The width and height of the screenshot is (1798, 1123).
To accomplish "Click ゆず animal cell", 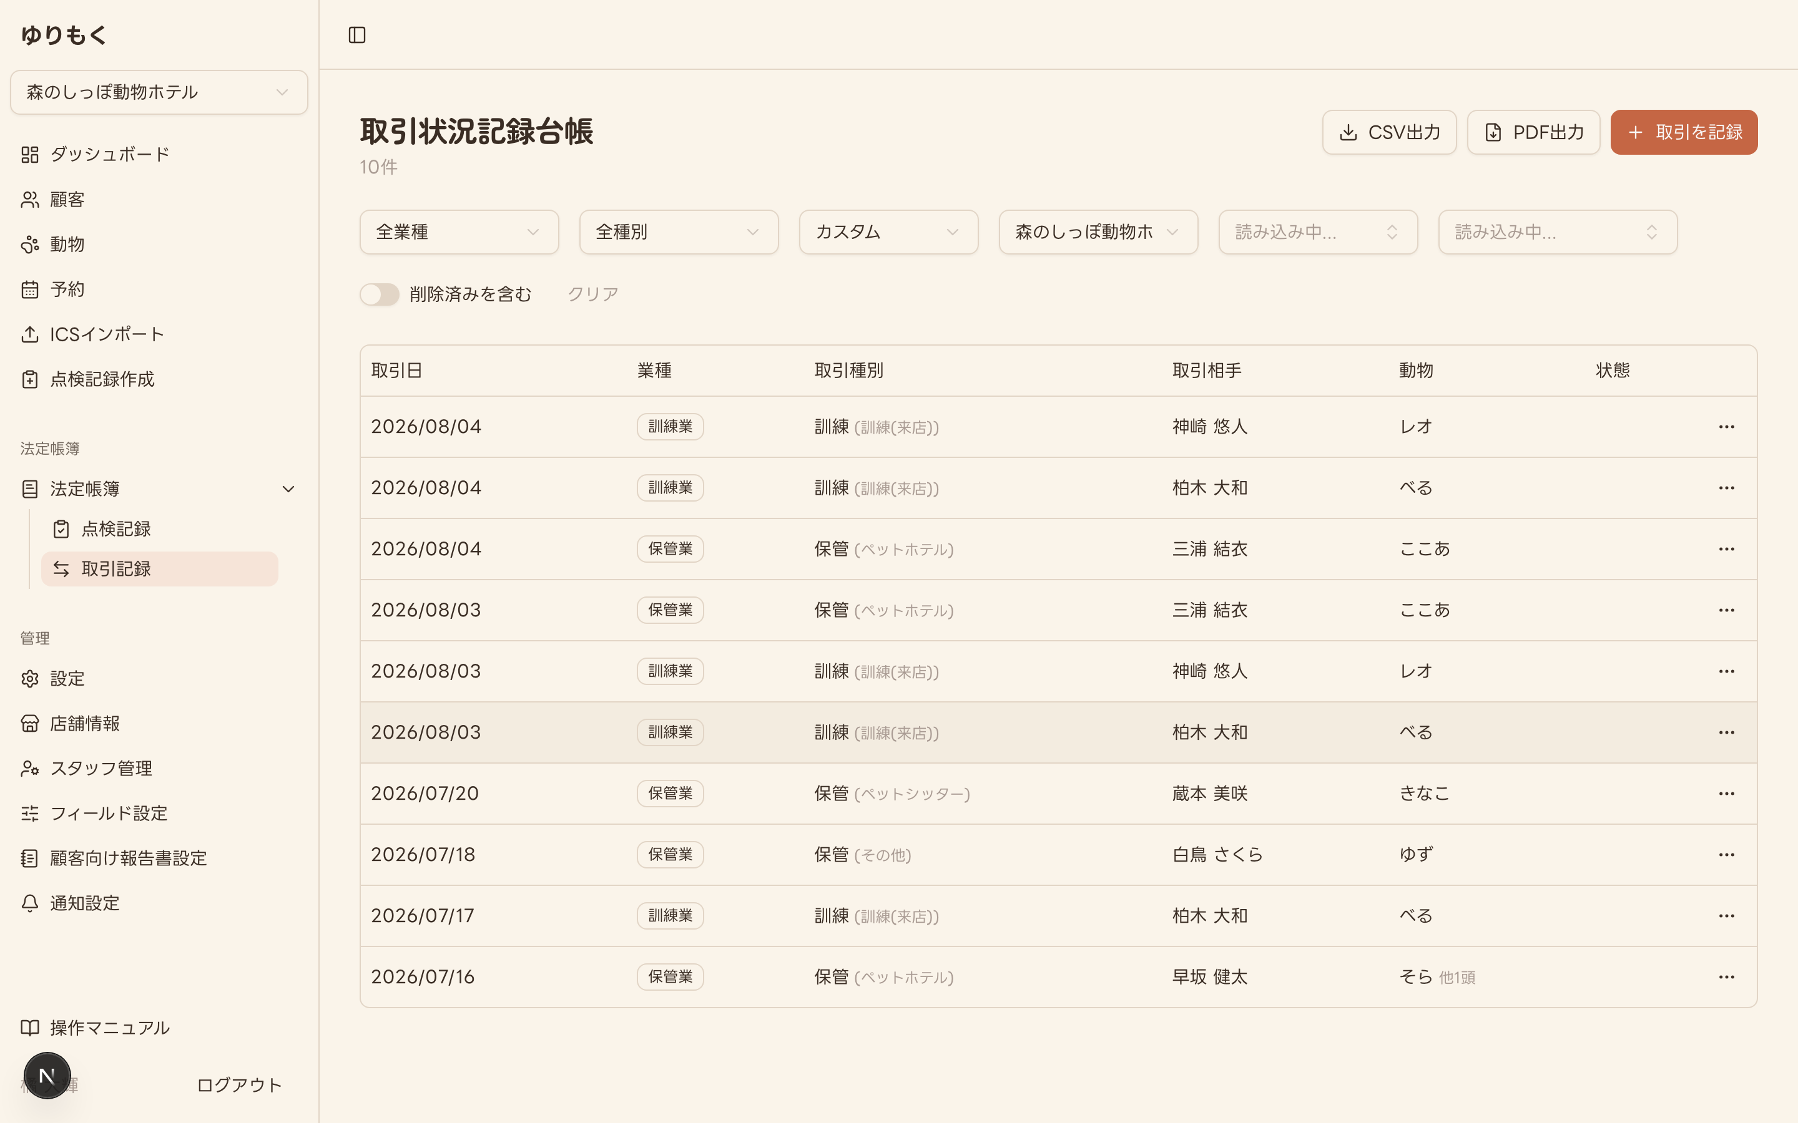I will pos(1416,855).
